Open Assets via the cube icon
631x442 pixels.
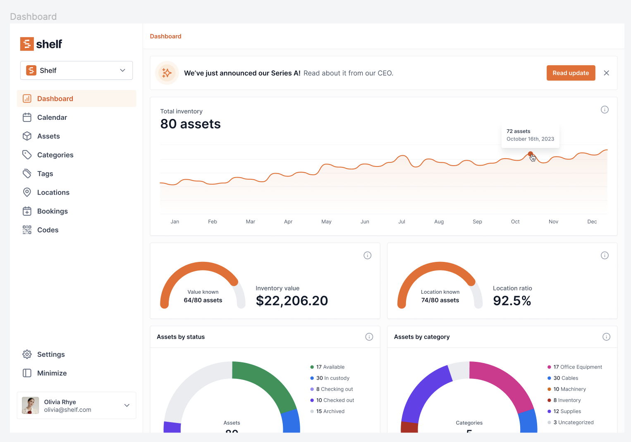(27, 136)
